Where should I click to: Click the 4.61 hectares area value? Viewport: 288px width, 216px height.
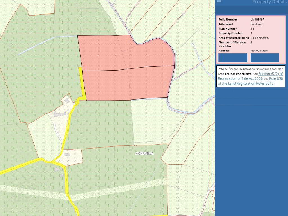259,38
